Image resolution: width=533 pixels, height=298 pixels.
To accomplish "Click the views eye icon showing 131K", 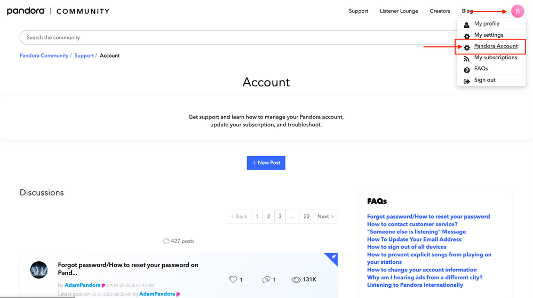I will tap(296, 280).
